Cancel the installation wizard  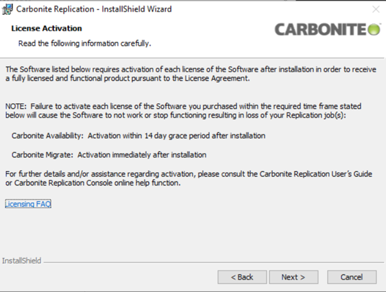pyautogui.click(x=351, y=277)
